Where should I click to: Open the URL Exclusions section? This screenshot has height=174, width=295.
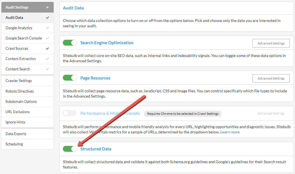[x=18, y=112]
